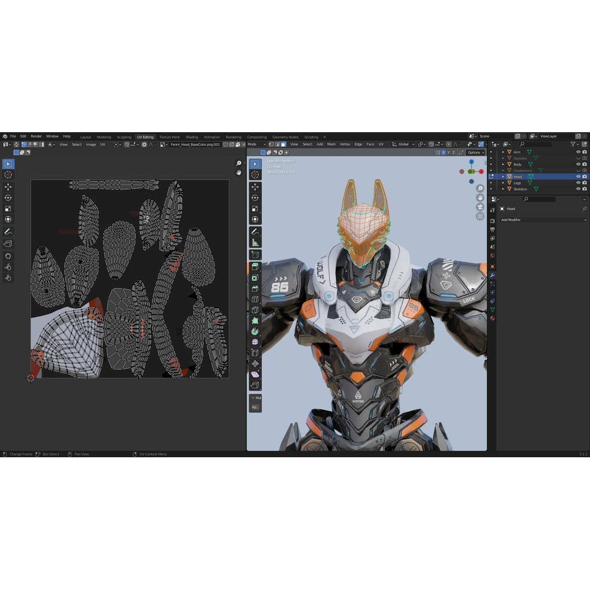Select the Spin tool in 3D viewport
The image size is (590, 590).
tap(255, 332)
